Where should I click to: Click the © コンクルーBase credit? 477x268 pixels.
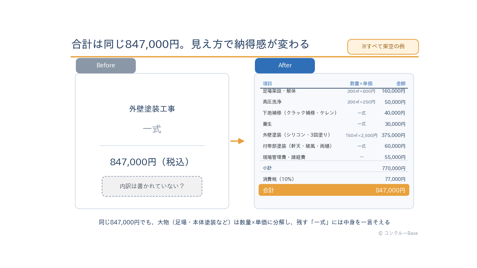tap(398, 233)
